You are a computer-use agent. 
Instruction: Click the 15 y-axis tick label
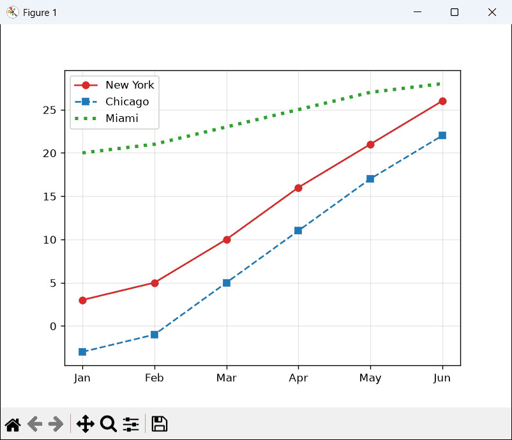[49, 197]
